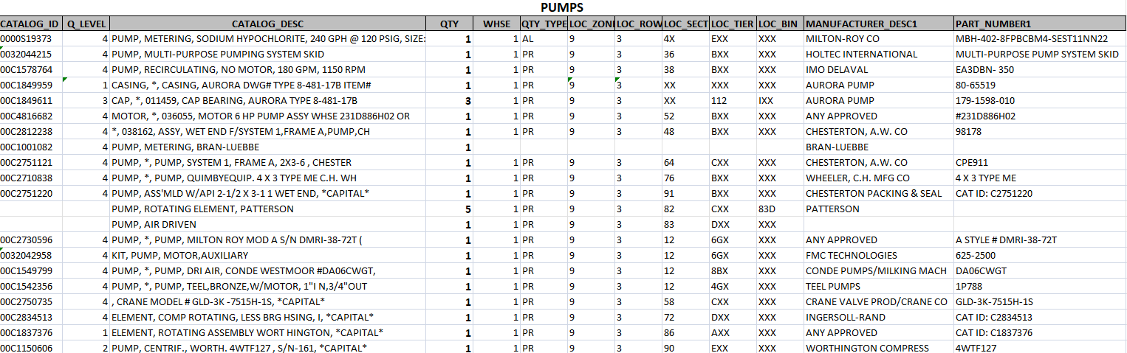Select the LOC_TIER header cell
The image size is (1127, 353).
pyautogui.click(x=732, y=24)
